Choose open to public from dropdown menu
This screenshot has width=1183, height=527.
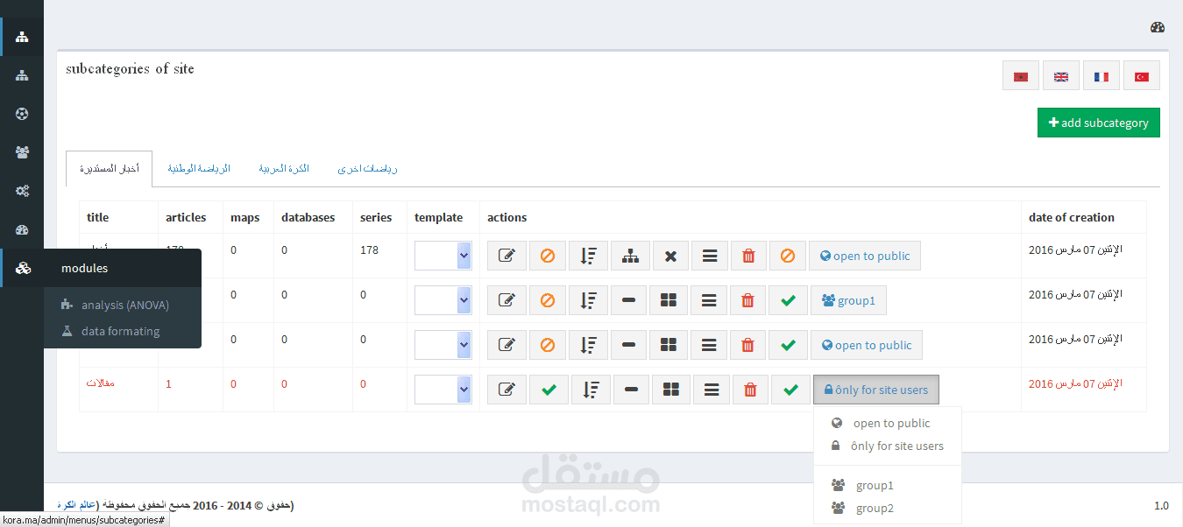pos(888,423)
